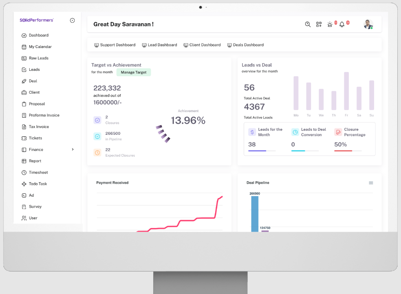Open My Calendar in sidebar
The height and width of the screenshot is (294, 401).
tap(40, 47)
